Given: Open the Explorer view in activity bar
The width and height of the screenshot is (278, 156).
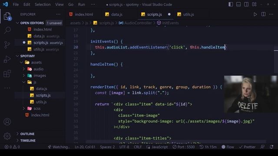Looking at the screenshot, I should [x=7, y=16].
